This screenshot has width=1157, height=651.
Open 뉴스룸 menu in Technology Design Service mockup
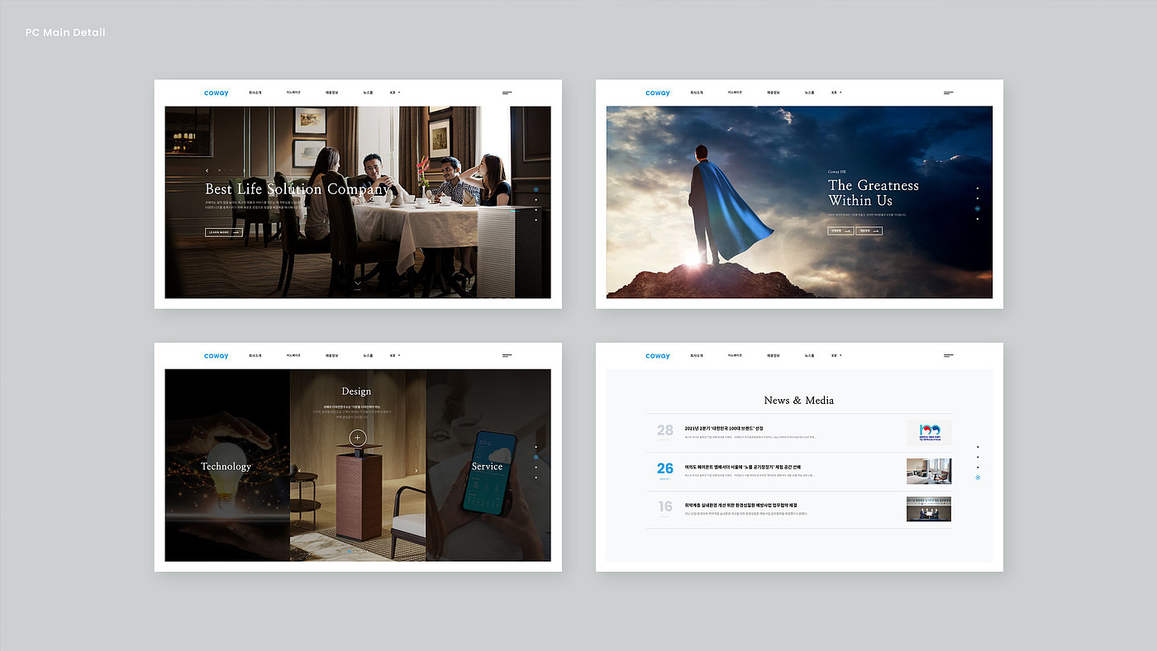click(368, 355)
